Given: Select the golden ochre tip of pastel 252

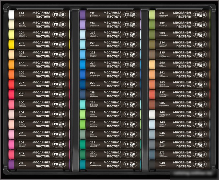Looking at the screenshot, I should point(152,75).
